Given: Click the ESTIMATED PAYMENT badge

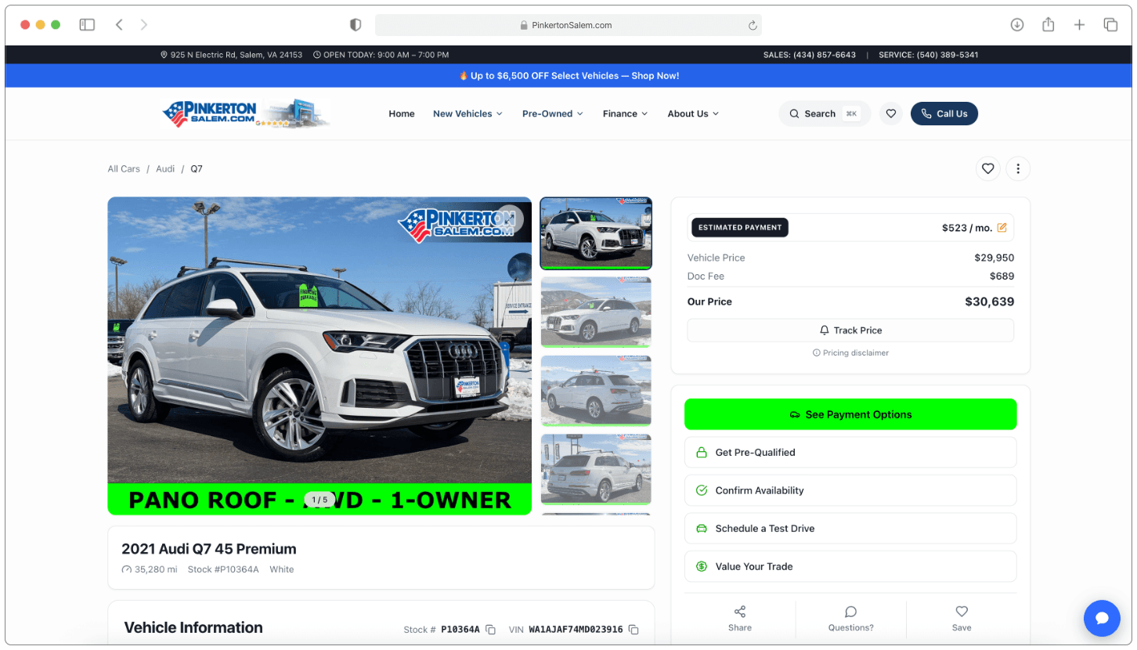Looking at the screenshot, I should coord(740,228).
